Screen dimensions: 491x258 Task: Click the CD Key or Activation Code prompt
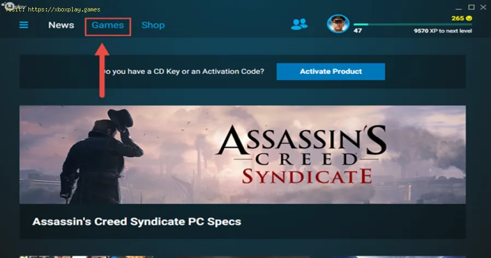[184, 72]
